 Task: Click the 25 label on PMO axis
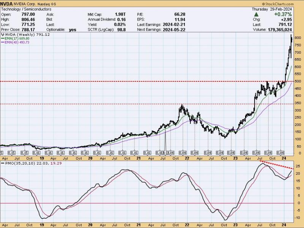[x=298, y=166]
